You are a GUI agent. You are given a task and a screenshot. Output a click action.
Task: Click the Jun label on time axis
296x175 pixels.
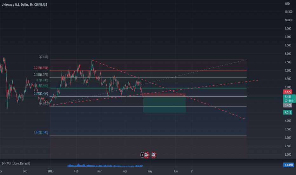pos(176,171)
